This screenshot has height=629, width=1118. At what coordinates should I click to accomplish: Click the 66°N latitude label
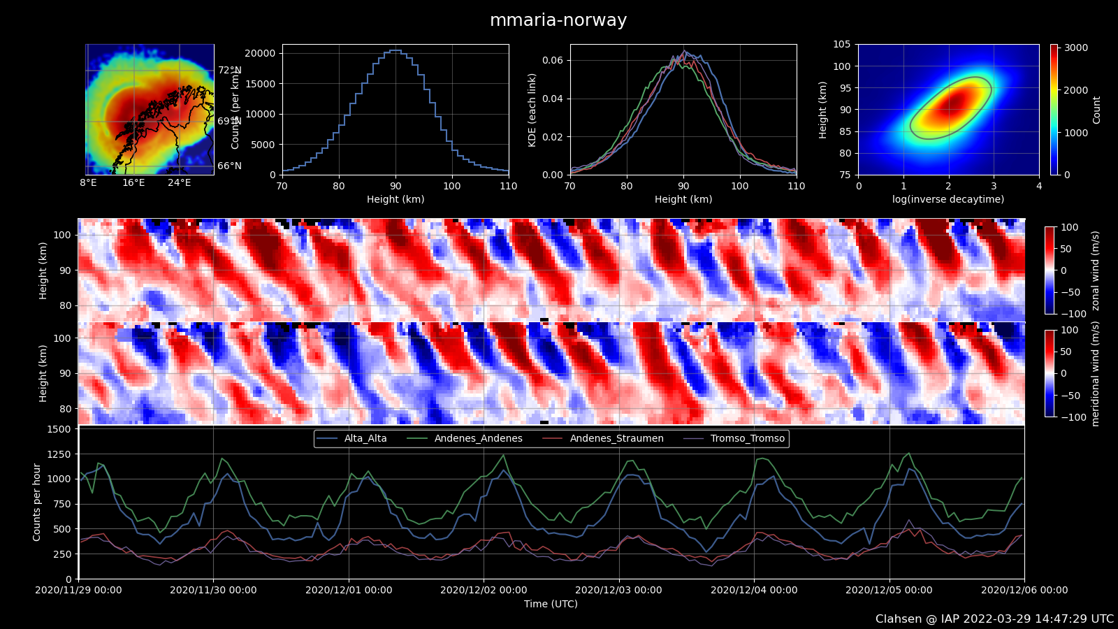coord(229,166)
